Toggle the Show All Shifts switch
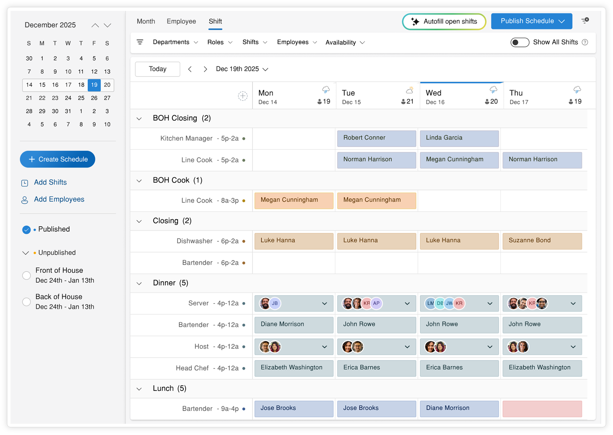 519,42
